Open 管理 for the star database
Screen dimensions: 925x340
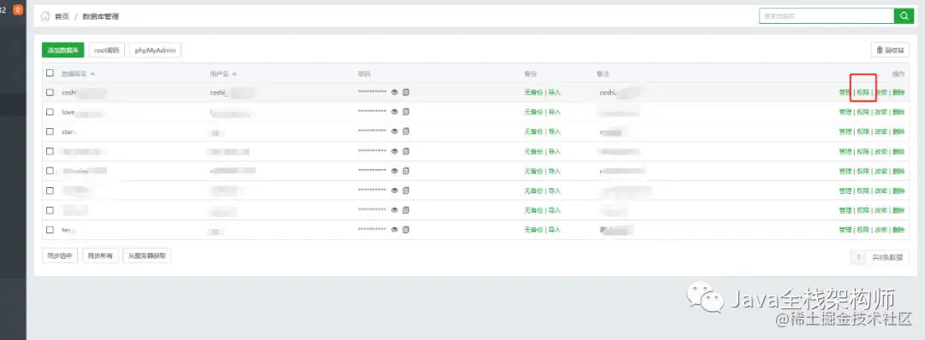844,132
